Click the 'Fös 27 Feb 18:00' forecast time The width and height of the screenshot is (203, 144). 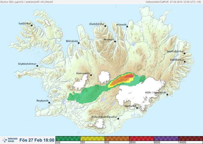[37, 140]
